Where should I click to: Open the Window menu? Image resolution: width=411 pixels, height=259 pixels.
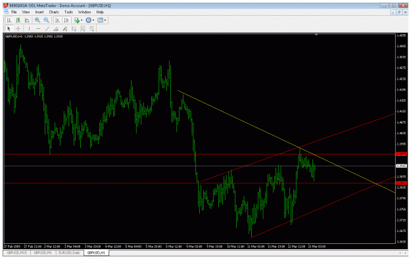point(84,12)
